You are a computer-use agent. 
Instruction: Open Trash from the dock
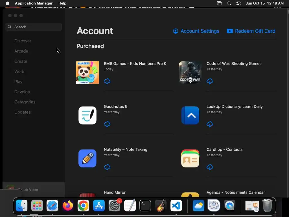(x=267, y=205)
